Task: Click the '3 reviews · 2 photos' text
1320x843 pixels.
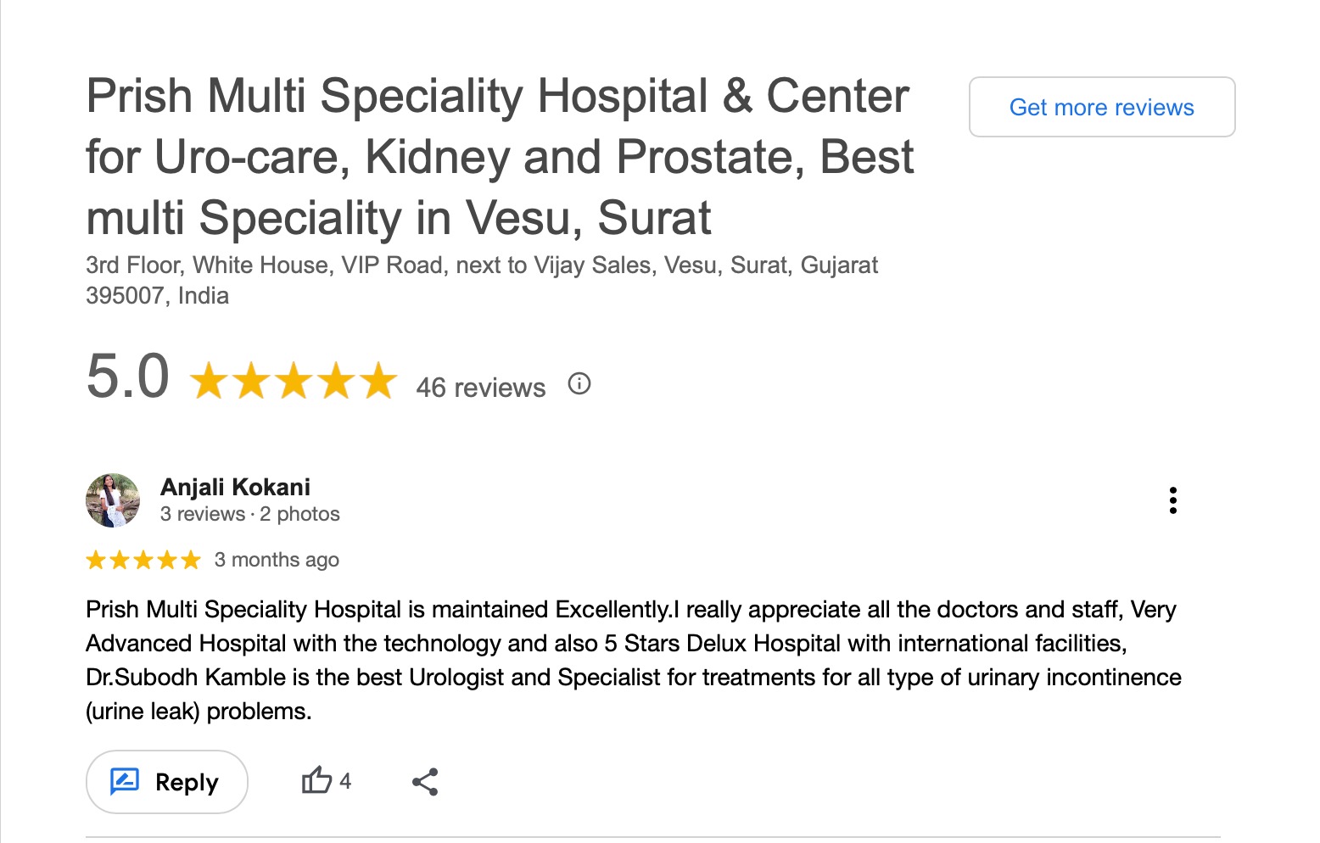Action: pos(249,514)
